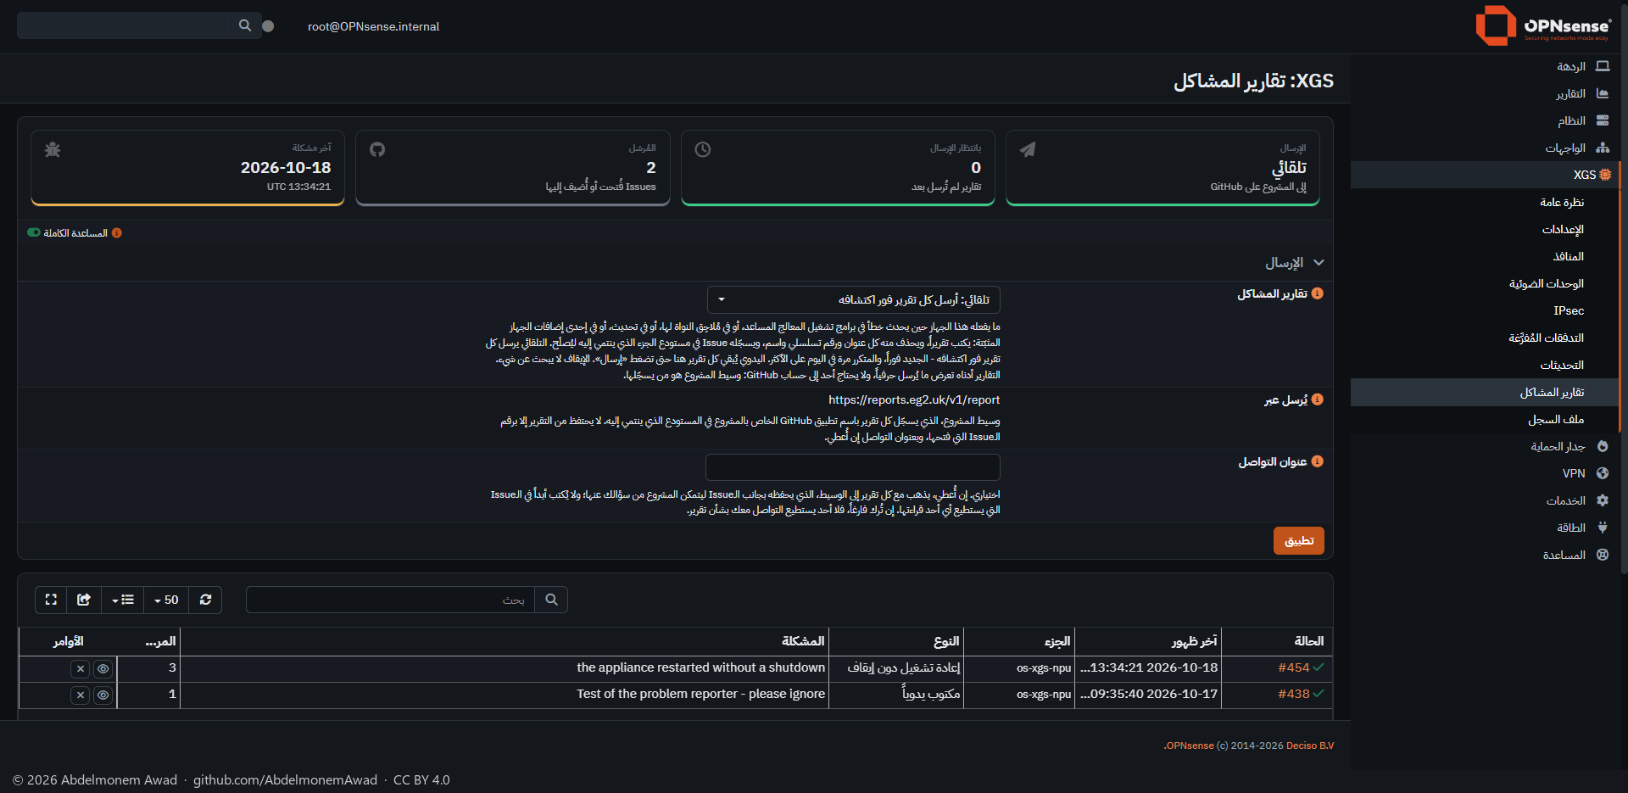Image resolution: width=1628 pixels, height=793 pixels.
Task: Click the OPNsense logo
Action: tap(1543, 25)
